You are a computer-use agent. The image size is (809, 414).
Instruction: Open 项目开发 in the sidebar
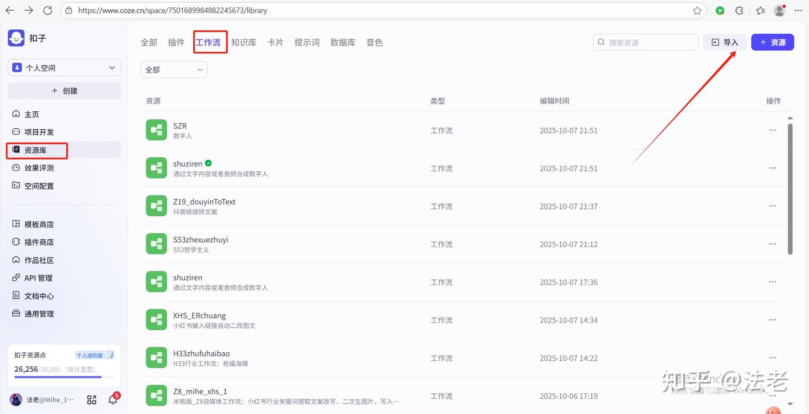64,132
